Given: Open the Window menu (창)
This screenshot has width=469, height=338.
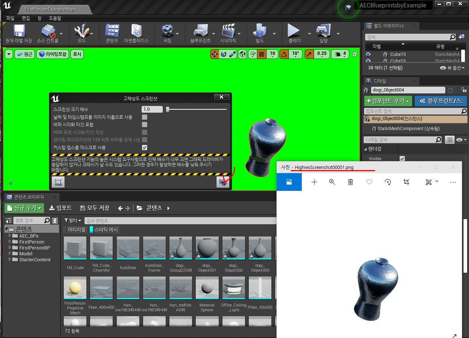Looking at the screenshot, I should click(x=40, y=18).
